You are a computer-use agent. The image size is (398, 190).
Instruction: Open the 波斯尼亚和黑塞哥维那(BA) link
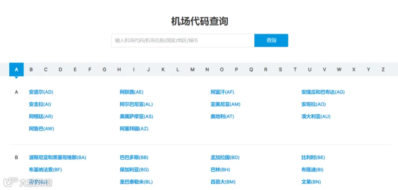pyautogui.click(x=57, y=158)
